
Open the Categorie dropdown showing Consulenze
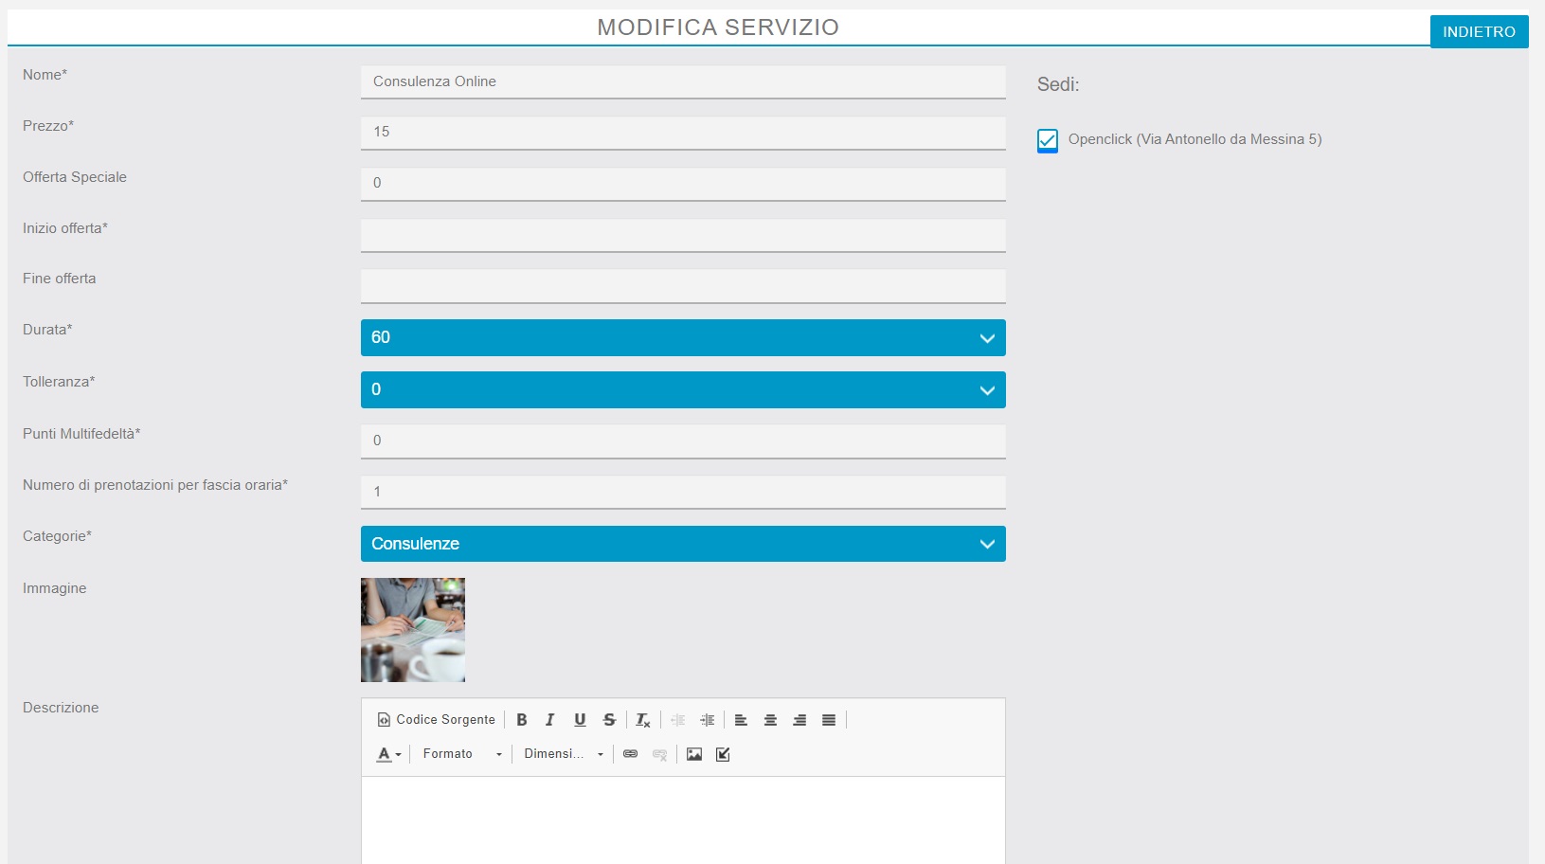(x=682, y=544)
